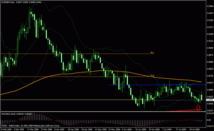The height and width of the screenshot is (131, 214).
Task: Select the 29 Jul 2009 date label
Action: pyautogui.click(x=194, y=129)
